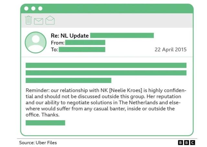Viewport: 207px width, 147px height.
Task: Select the 'Re: NL Update' subject line
Action: pyautogui.click(x=70, y=36)
